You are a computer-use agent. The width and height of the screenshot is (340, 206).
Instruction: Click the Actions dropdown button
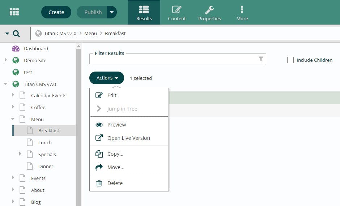pyautogui.click(x=107, y=78)
